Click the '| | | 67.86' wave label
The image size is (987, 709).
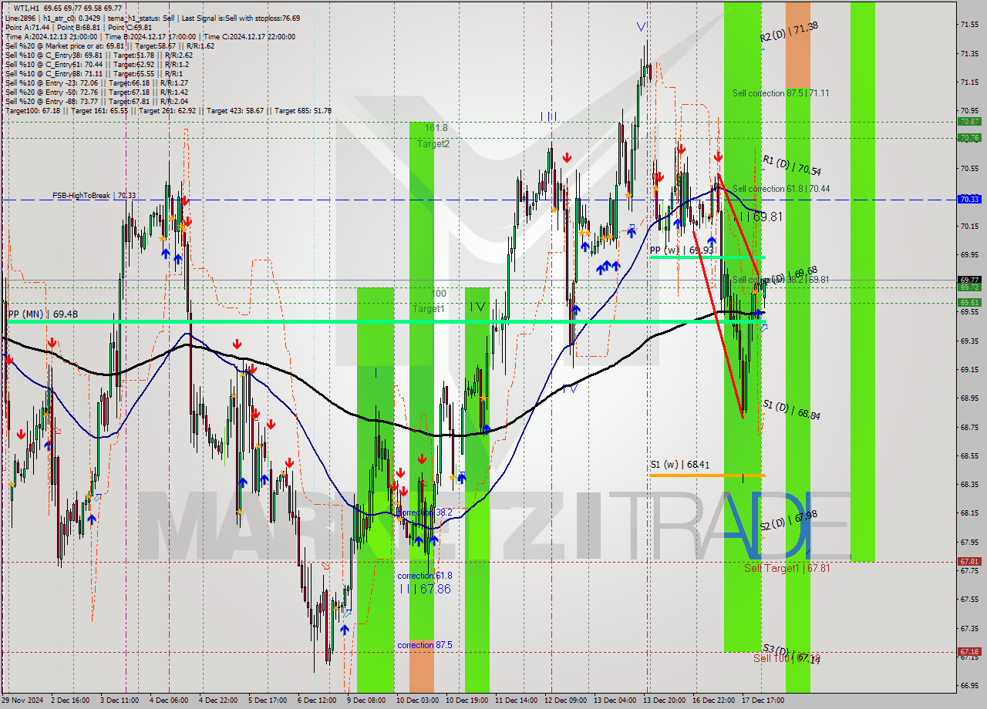point(425,589)
